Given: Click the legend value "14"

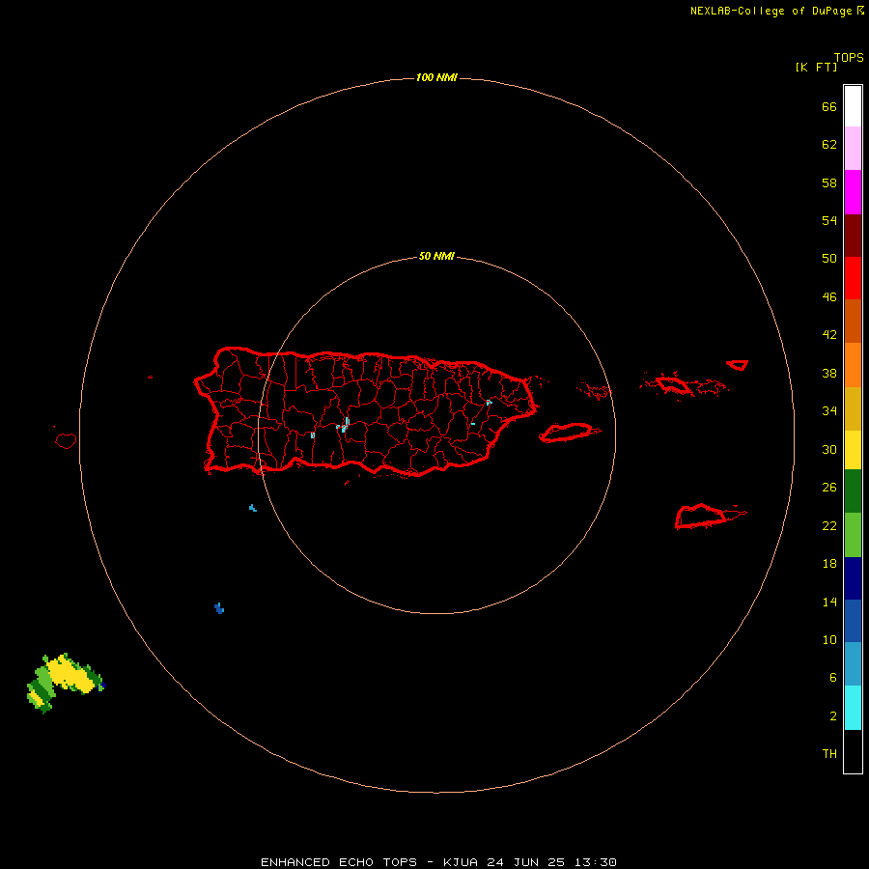Looking at the screenshot, I should [829, 602].
